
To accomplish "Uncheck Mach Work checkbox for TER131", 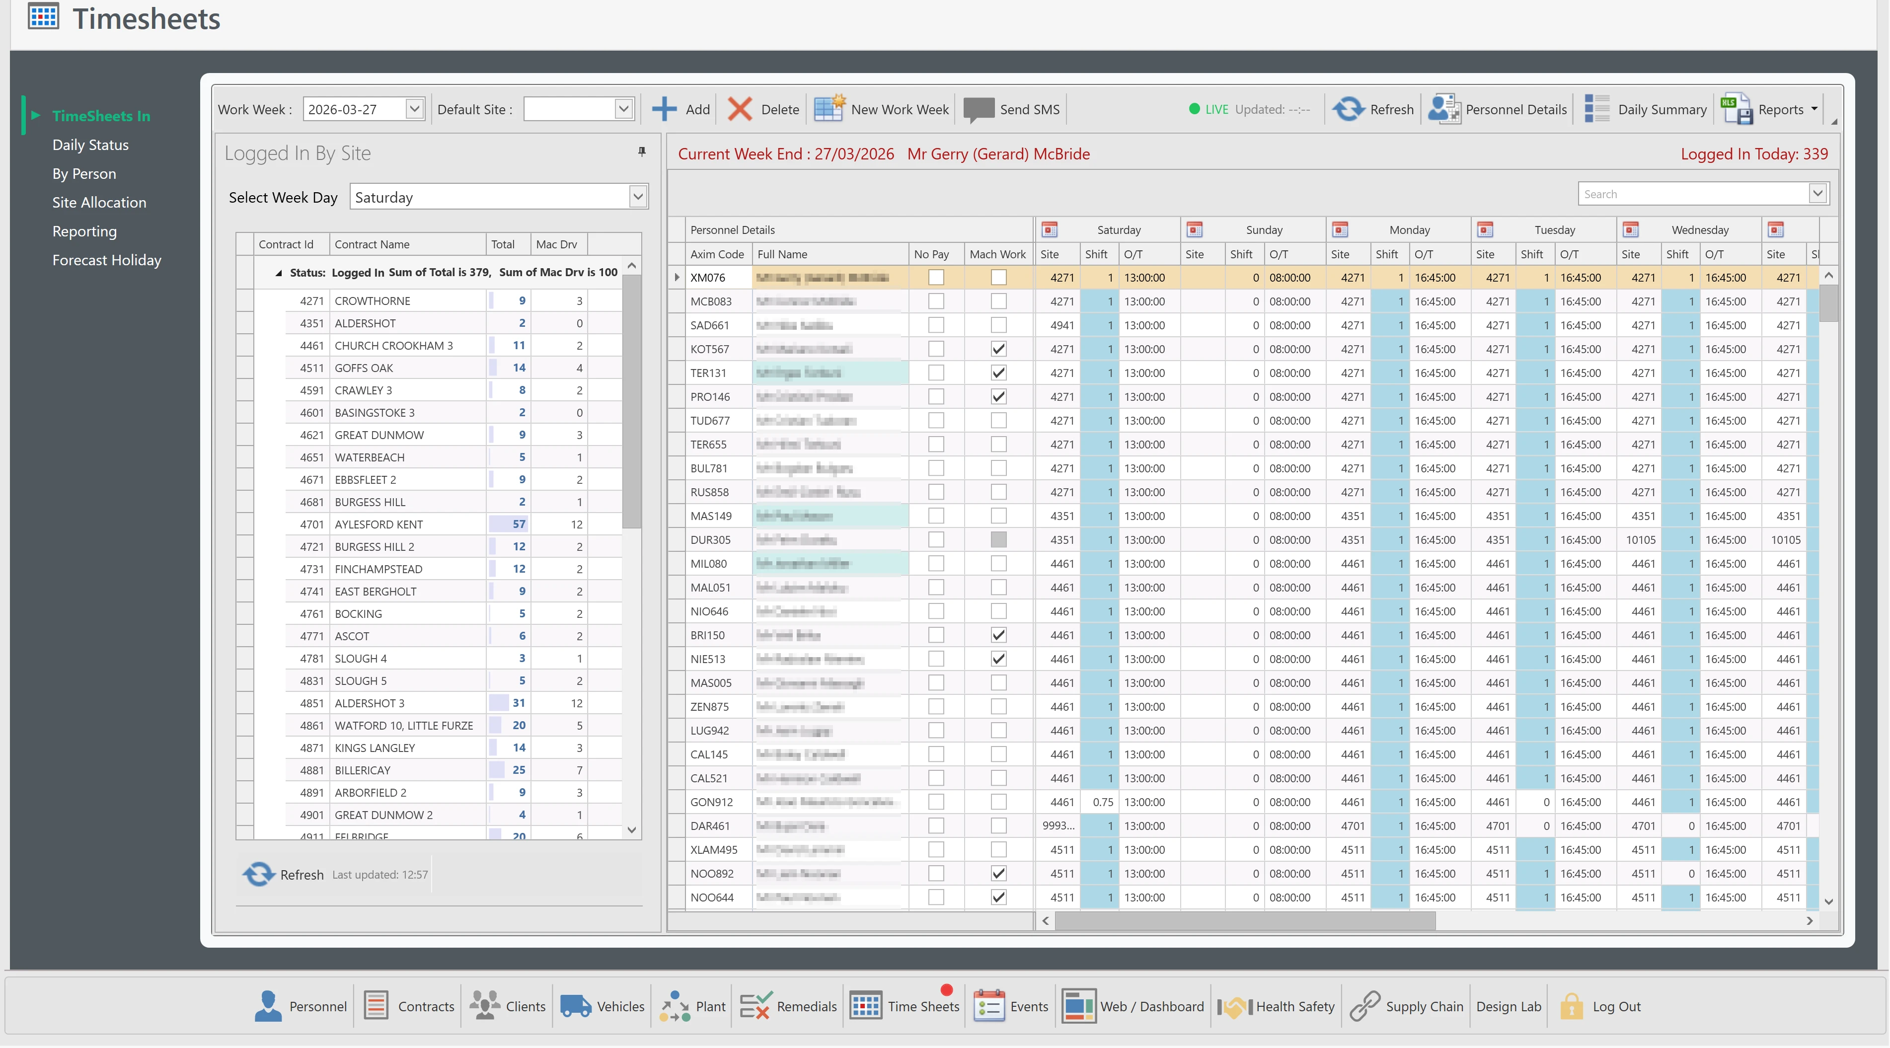I will (998, 373).
